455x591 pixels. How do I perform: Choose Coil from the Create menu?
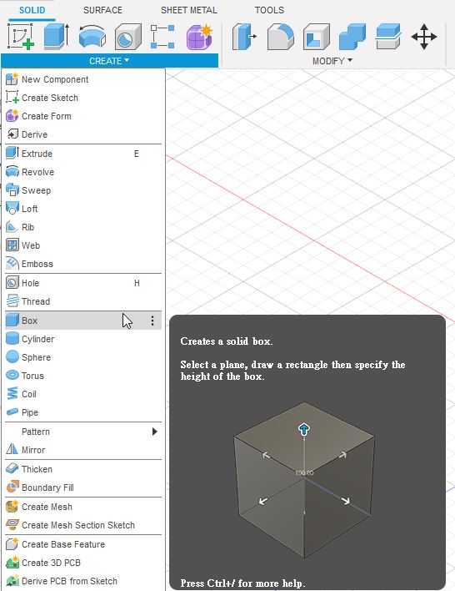click(x=83, y=394)
